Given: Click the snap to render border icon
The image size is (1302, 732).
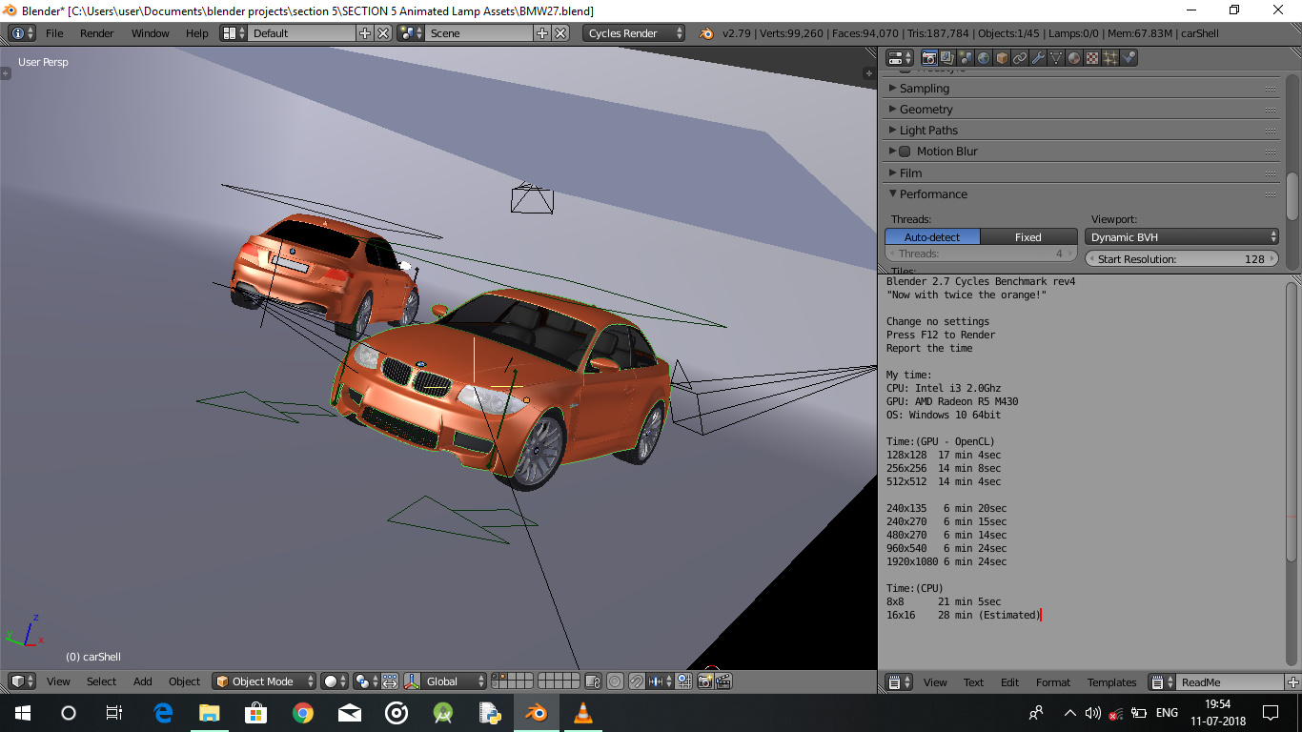Looking at the screenshot, I should pos(685,681).
